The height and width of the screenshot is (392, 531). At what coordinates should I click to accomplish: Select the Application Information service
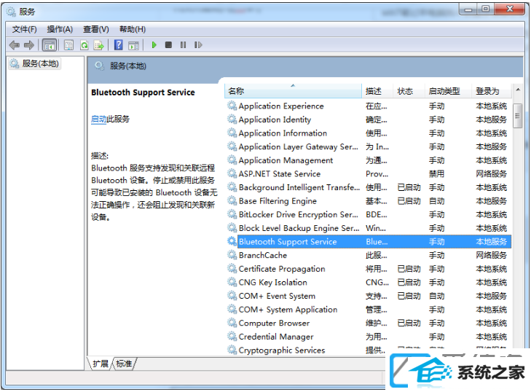tap(369, 133)
